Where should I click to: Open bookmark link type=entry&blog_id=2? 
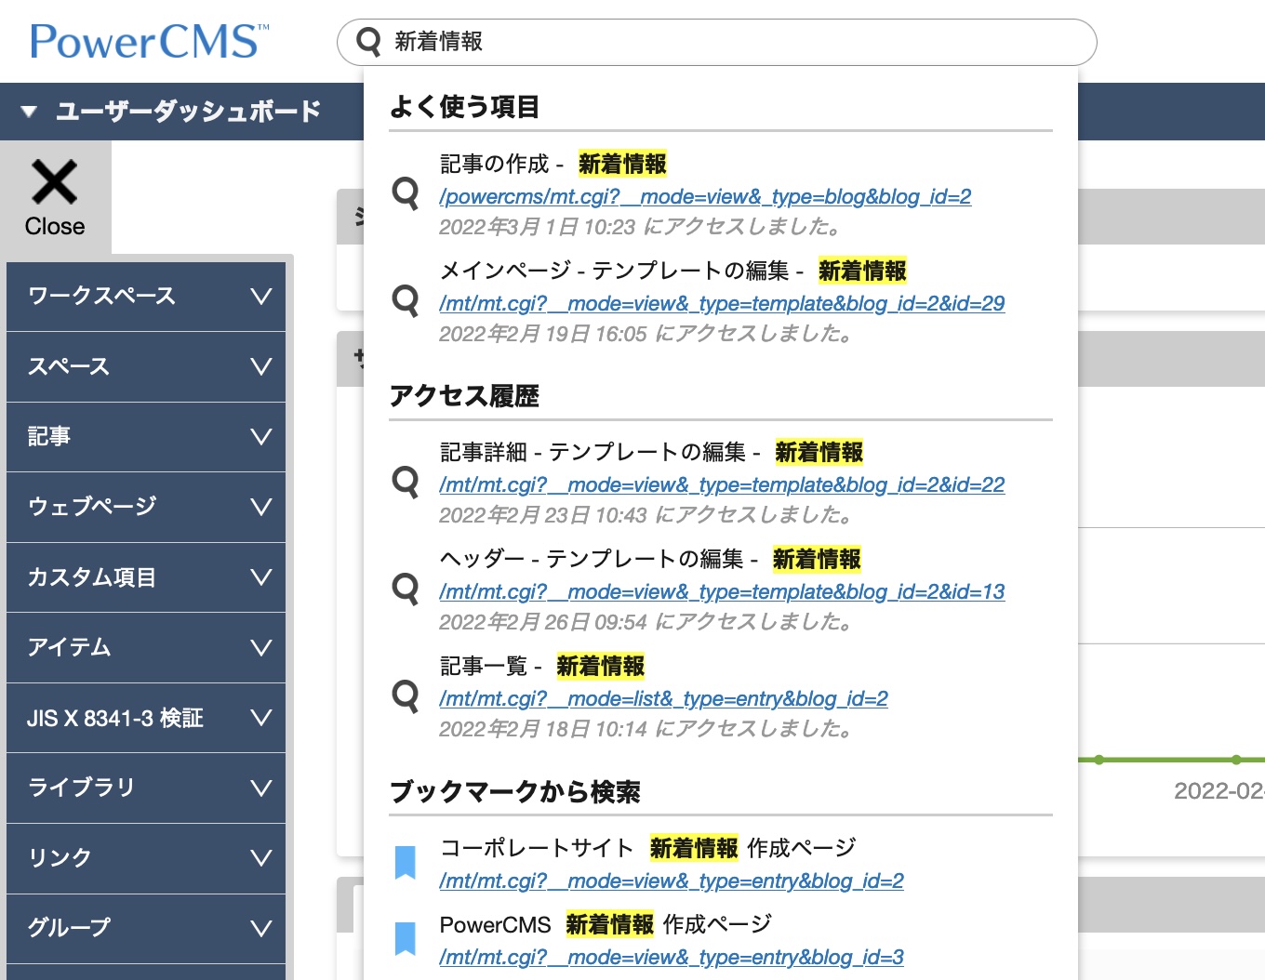coord(672,881)
